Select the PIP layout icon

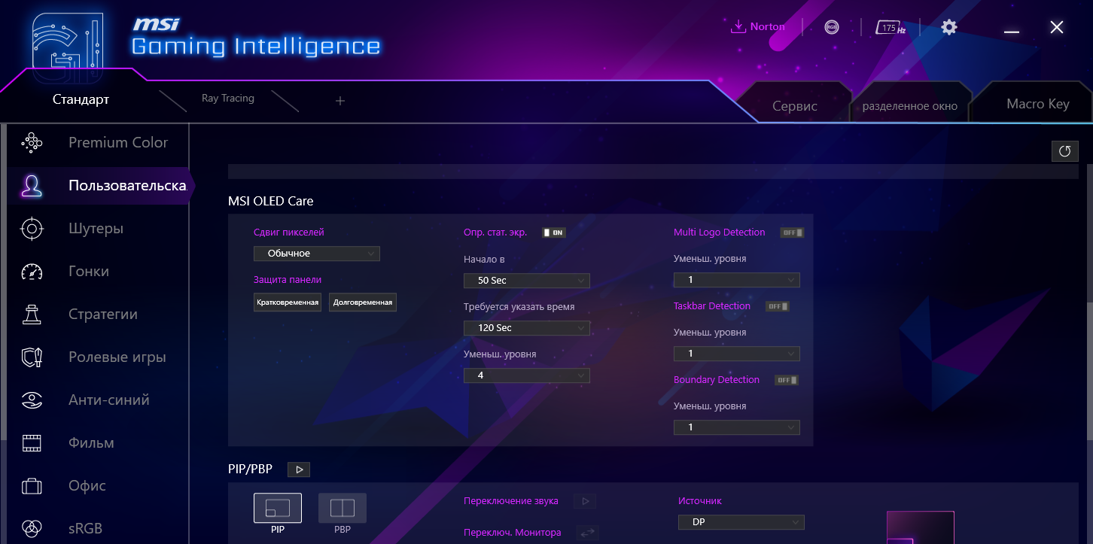[278, 508]
